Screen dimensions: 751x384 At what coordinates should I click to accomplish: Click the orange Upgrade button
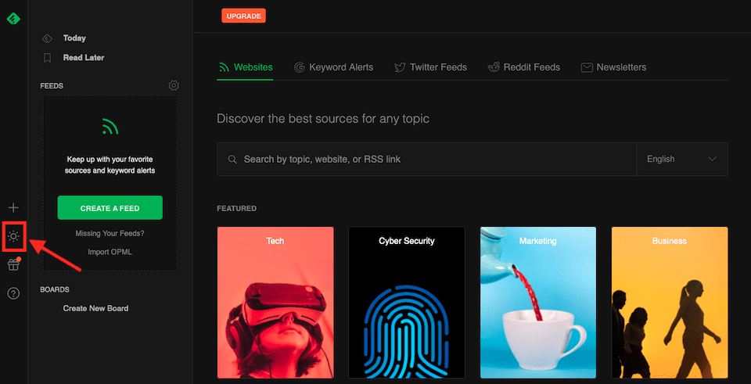click(x=243, y=16)
